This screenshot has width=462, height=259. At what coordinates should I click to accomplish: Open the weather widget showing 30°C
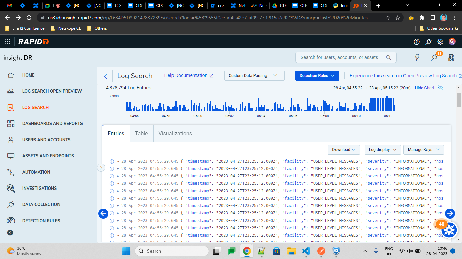pos(24,251)
